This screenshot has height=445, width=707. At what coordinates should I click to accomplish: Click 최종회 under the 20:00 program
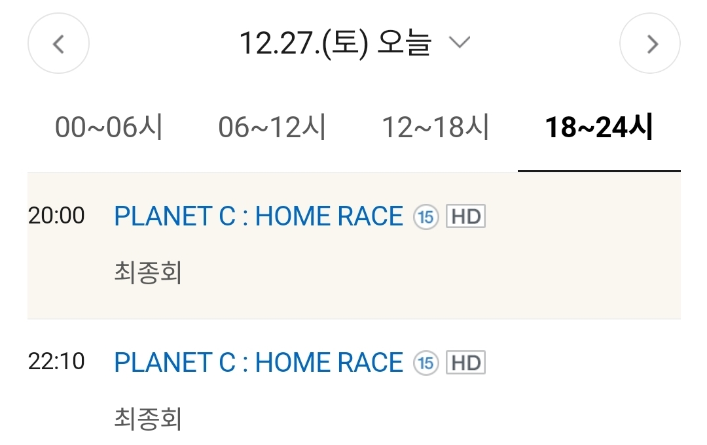click(x=148, y=273)
